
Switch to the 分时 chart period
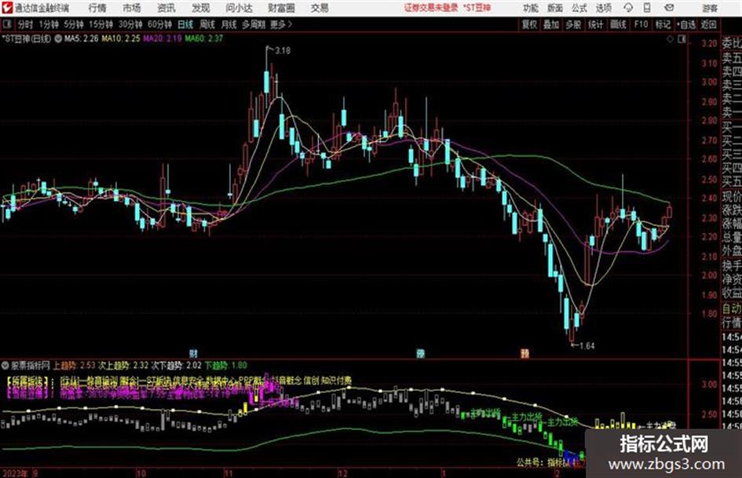click(x=26, y=24)
